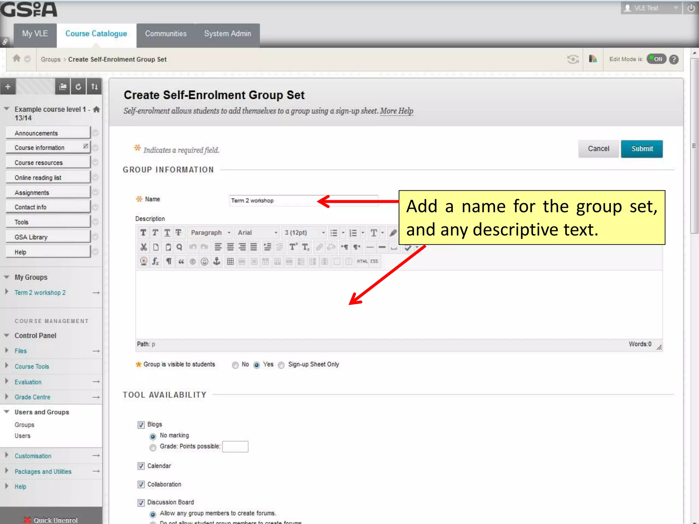This screenshot has width=699, height=524.
Task: Toggle strikethrough text formatting
Action: coord(179,233)
